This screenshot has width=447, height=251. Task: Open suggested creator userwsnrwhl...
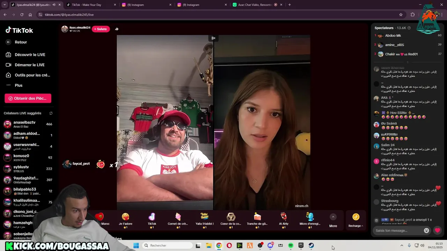tap(28, 146)
